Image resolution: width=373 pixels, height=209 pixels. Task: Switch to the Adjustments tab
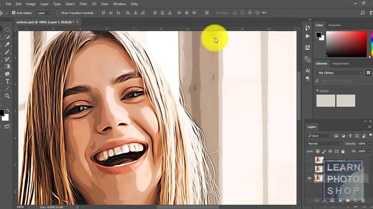(340, 63)
